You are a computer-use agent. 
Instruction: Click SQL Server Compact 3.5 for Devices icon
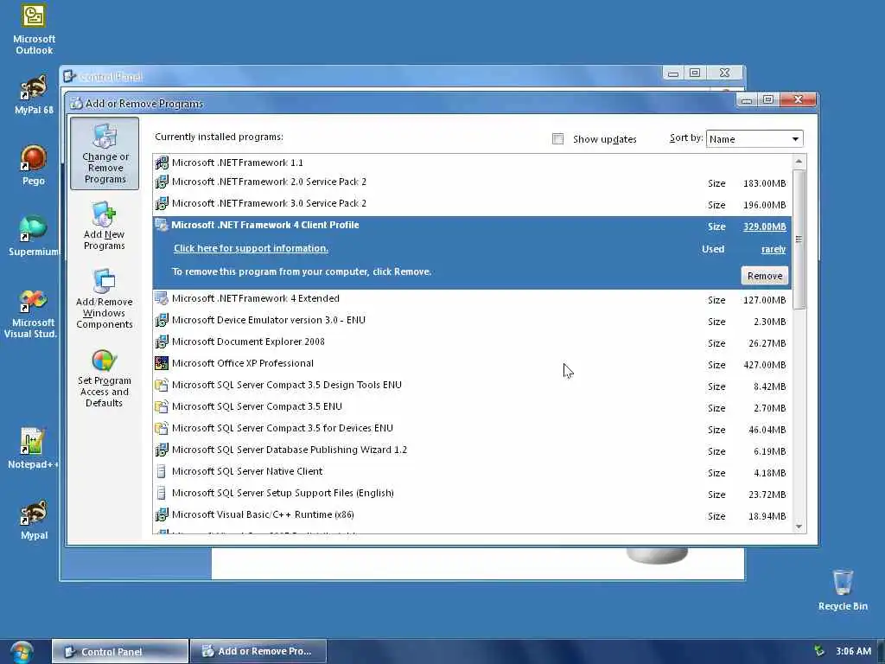point(162,428)
